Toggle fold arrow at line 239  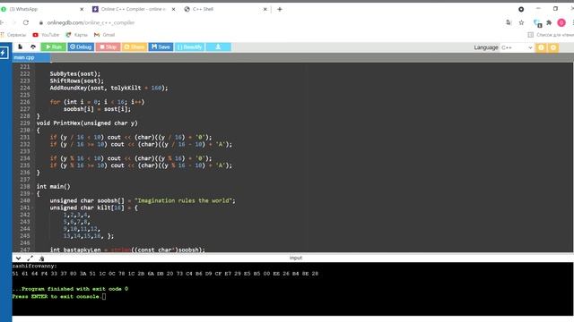32,194
